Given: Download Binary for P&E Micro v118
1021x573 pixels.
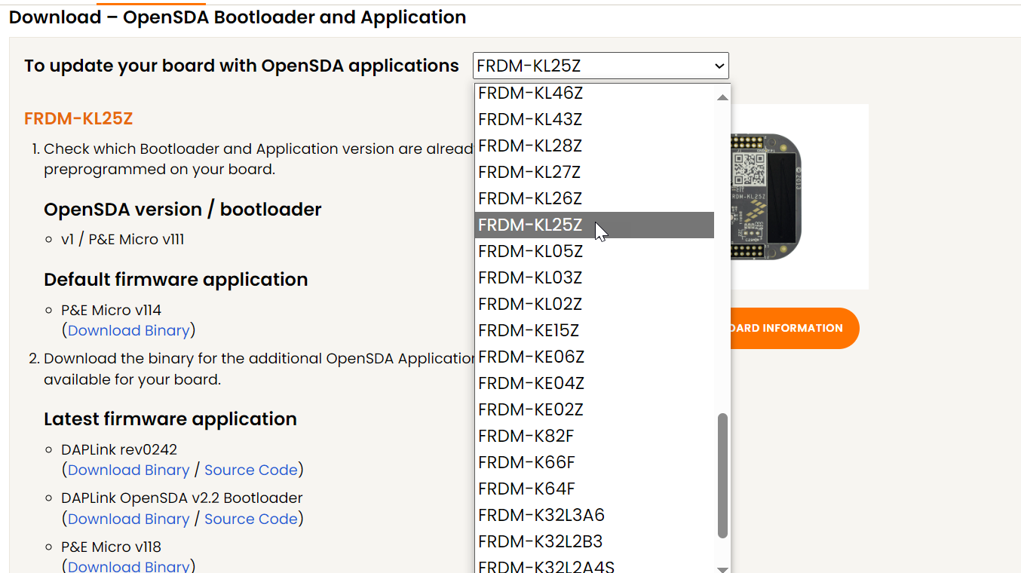Looking at the screenshot, I should [x=128, y=566].
